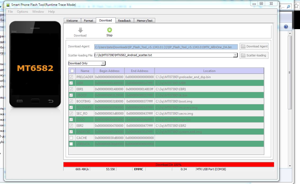Switch to the MemoryTest tab
300x184 pixels.
pyautogui.click(x=145, y=21)
